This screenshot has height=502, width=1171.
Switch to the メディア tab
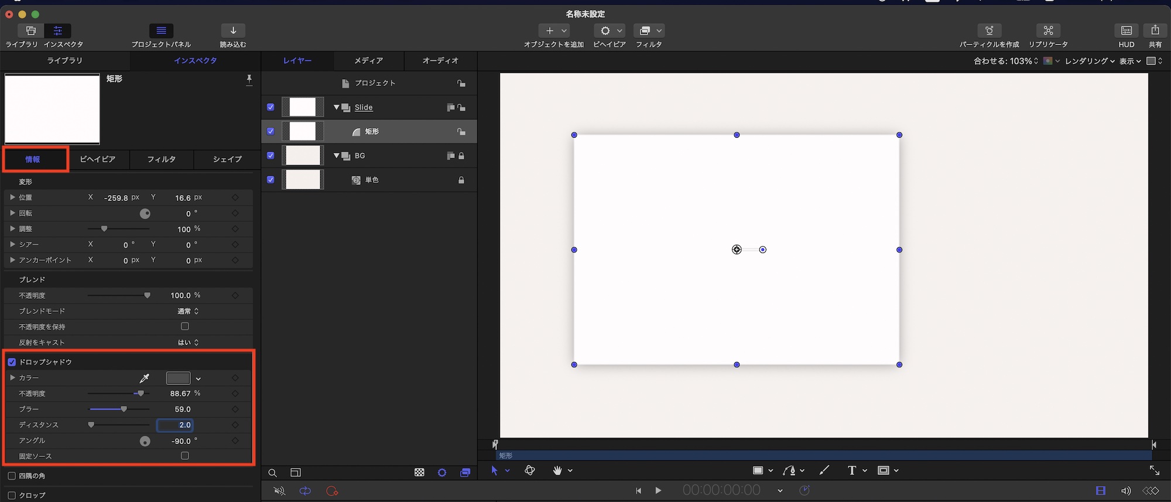[x=368, y=60]
